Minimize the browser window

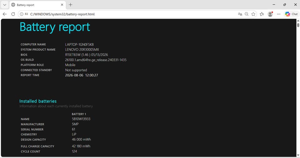274,5
